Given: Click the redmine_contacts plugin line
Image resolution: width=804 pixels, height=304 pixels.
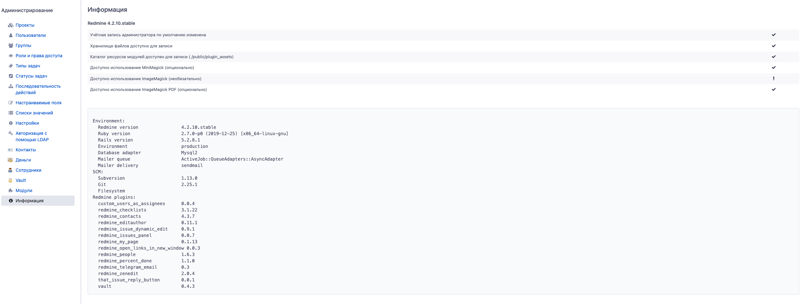Looking at the screenshot, I should [146, 216].
